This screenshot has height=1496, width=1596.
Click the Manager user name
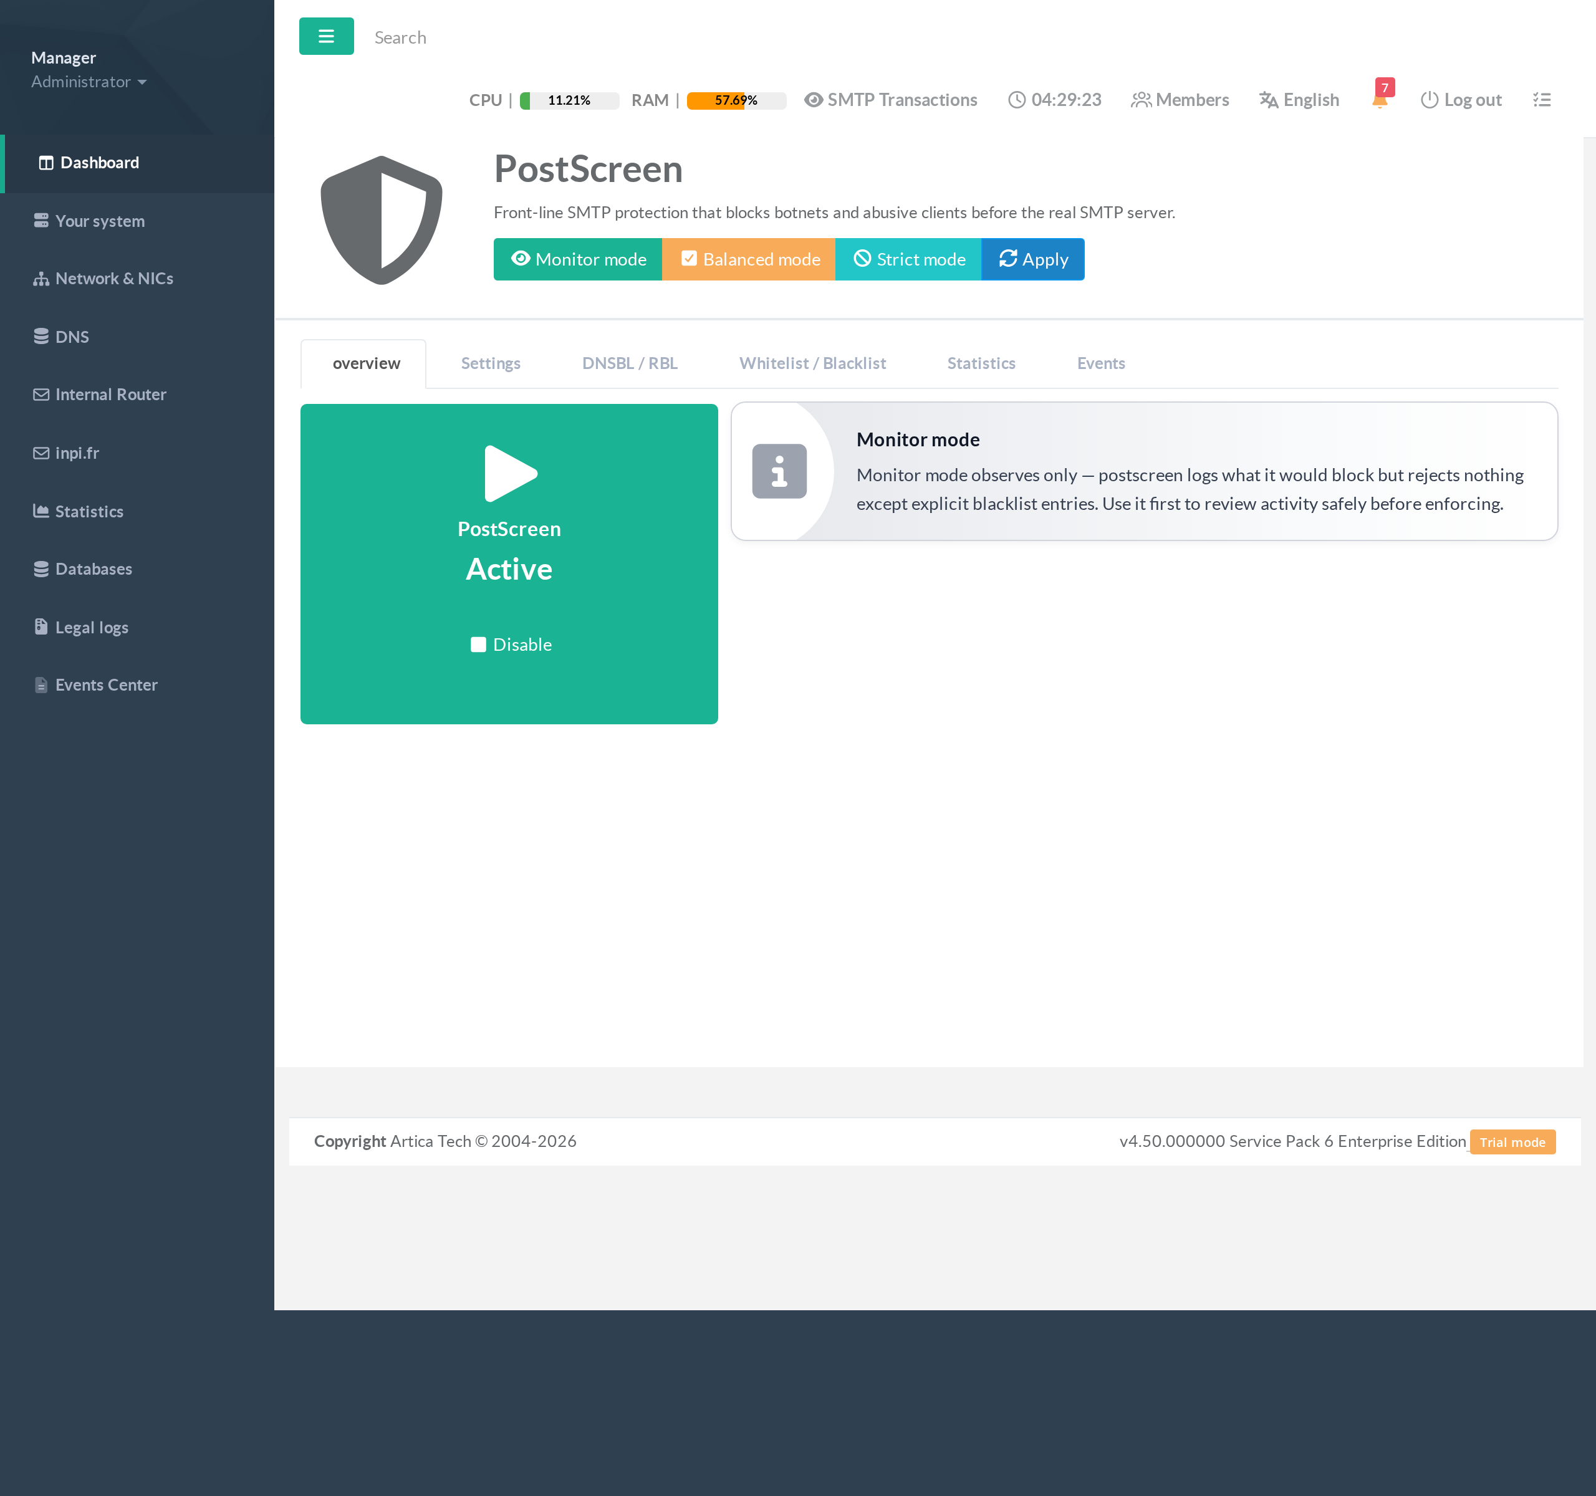pos(64,58)
